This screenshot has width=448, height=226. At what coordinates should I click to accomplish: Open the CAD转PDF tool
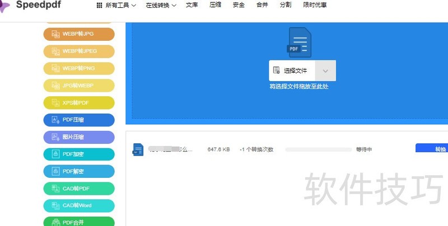79,189
